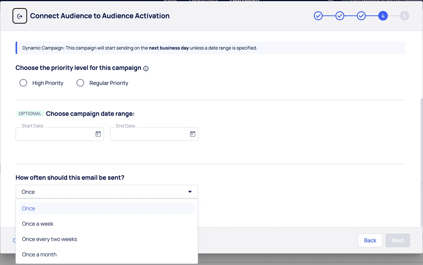The width and height of the screenshot is (423, 265).
Task: Click into the End Date field
Action: point(149,134)
